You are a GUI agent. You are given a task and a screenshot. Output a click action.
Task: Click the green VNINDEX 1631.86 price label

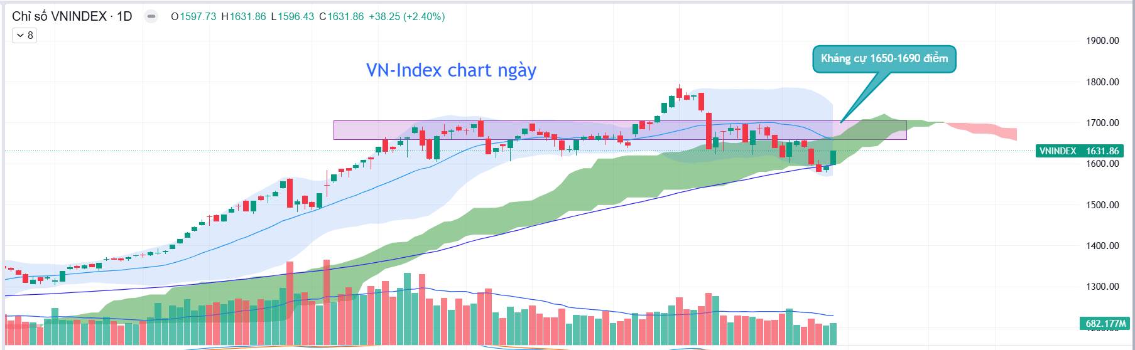[1078, 151]
